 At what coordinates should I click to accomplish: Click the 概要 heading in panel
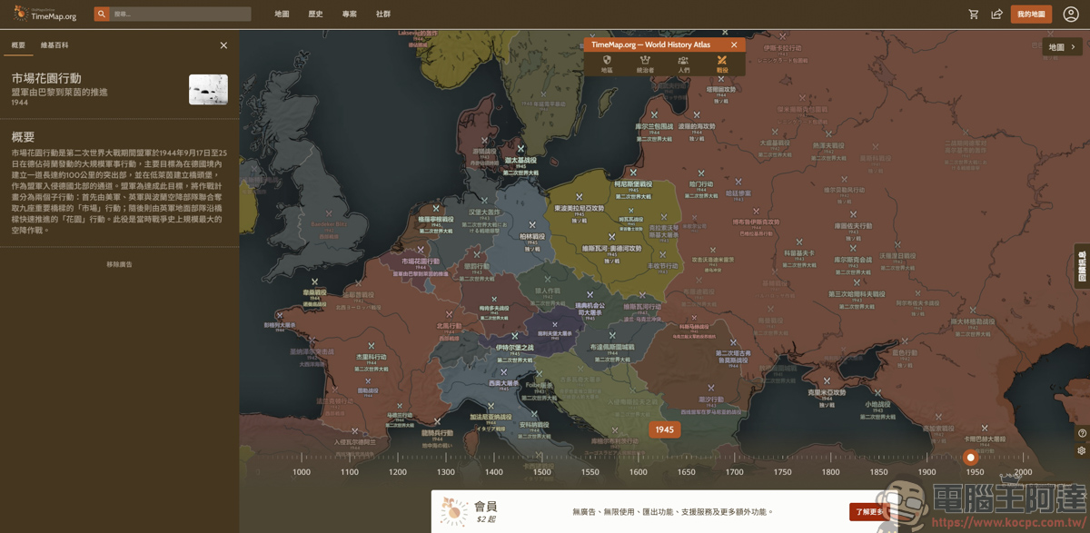23,137
